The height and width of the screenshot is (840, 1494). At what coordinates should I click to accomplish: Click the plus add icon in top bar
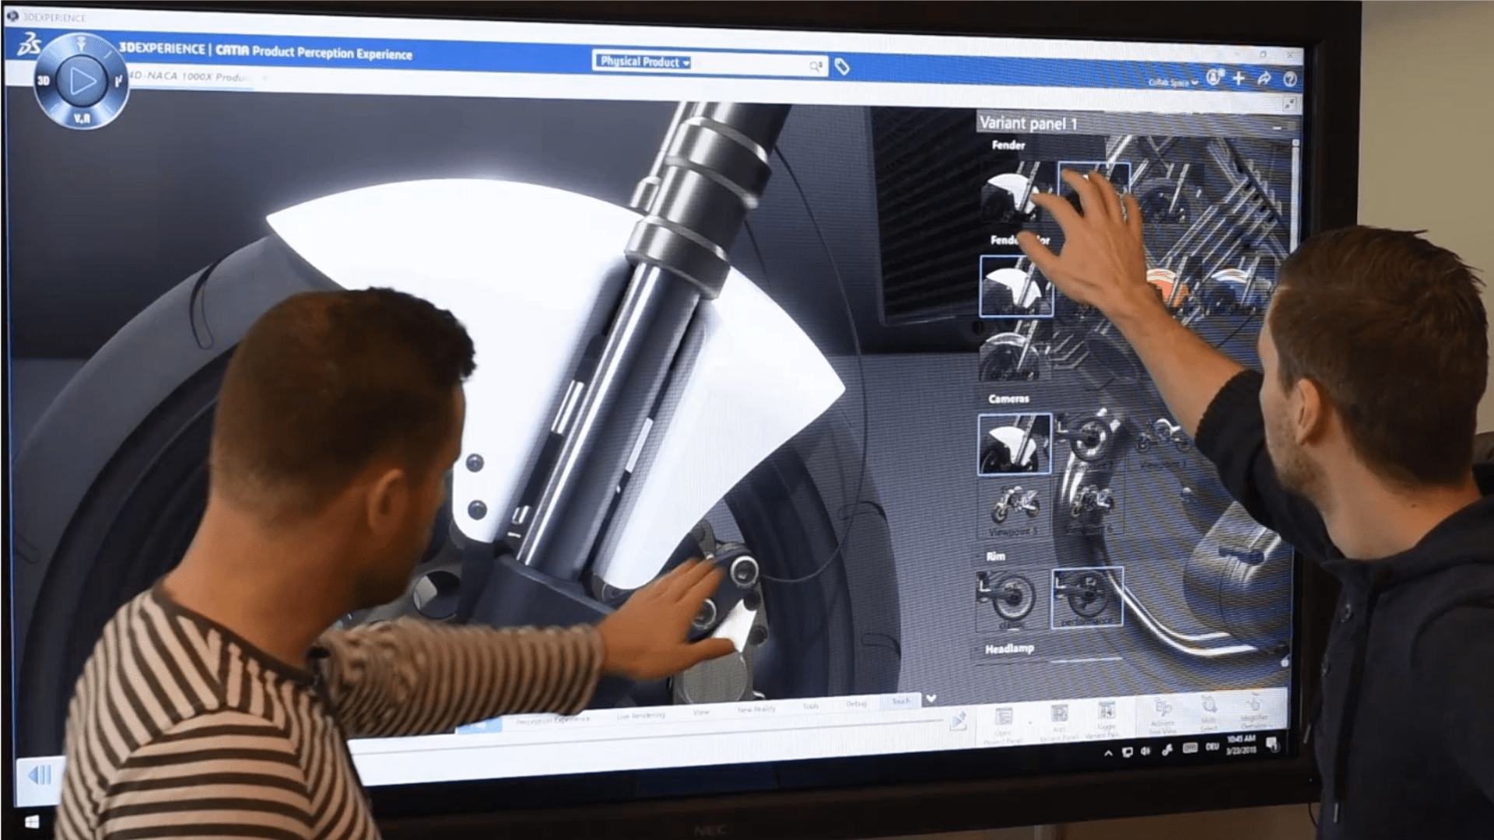point(1239,78)
